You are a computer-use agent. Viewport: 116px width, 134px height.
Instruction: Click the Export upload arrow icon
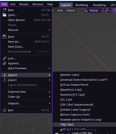pos(4,80)
